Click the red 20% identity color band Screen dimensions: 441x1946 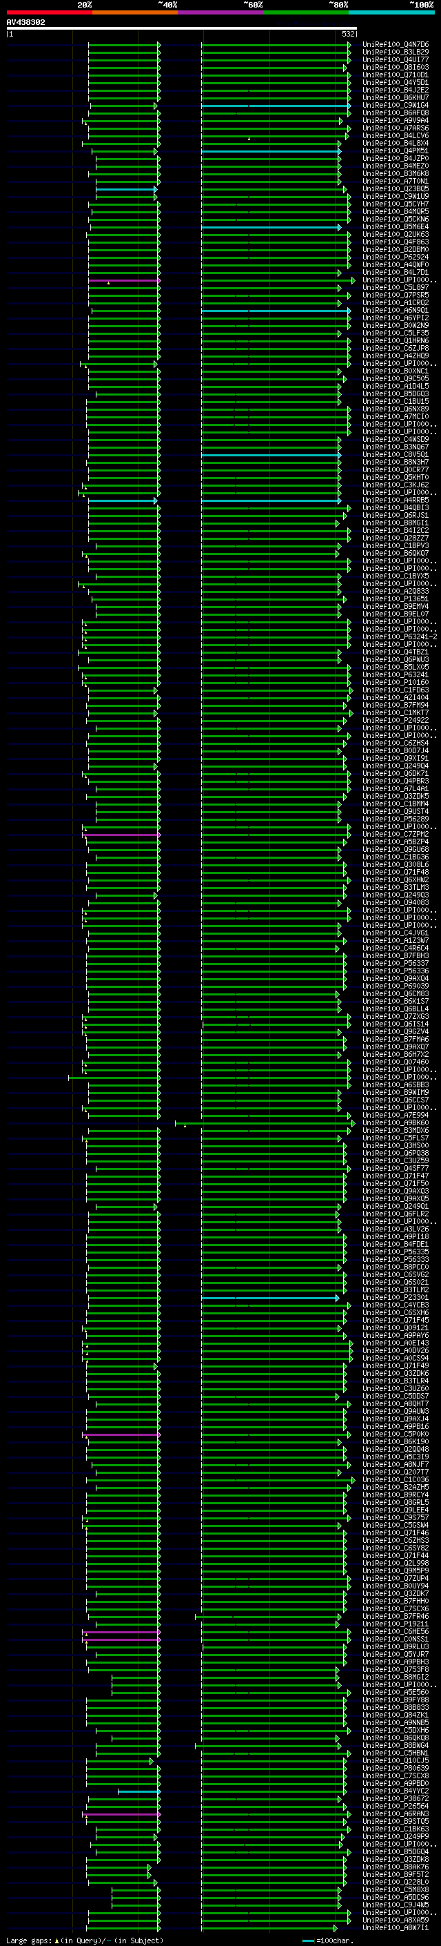tap(49, 12)
